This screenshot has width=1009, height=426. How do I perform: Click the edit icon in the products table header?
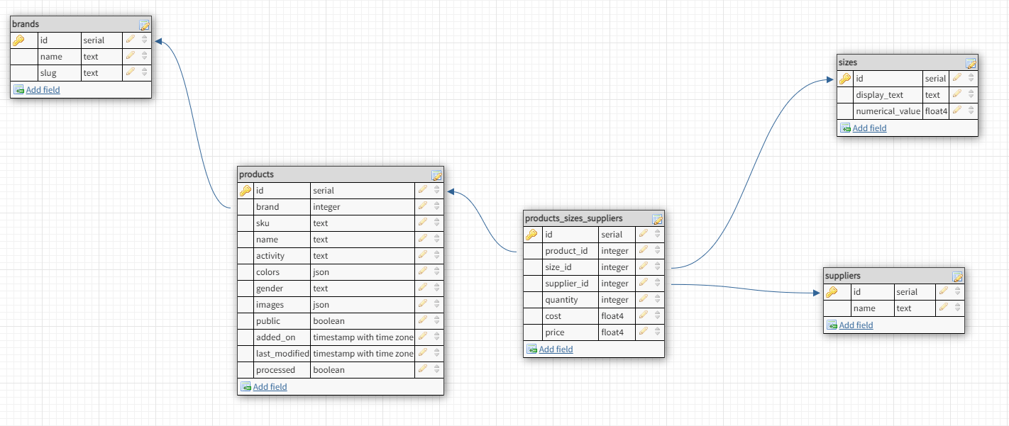click(x=436, y=174)
